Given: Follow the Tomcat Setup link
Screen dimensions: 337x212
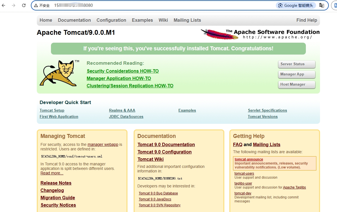Looking at the screenshot, I should (52, 110).
